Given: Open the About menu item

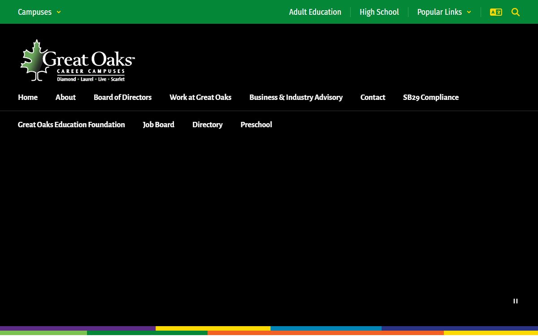Looking at the screenshot, I should (65, 97).
